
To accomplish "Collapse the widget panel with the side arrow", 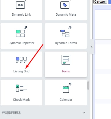I will [x=92, y=47].
